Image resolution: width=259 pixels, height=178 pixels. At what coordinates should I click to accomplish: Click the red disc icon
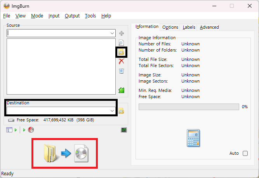point(31,130)
